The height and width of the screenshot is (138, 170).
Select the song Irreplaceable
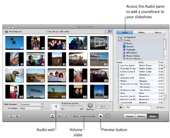(x=140, y=102)
